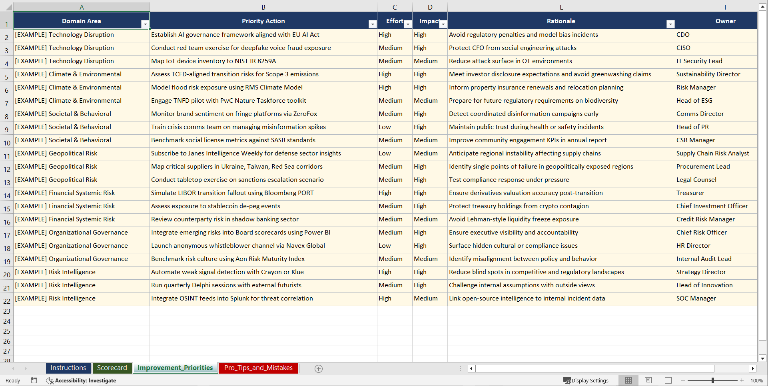Zoom out using the minus icon
Image resolution: width=768 pixels, height=386 pixels.
683,380
